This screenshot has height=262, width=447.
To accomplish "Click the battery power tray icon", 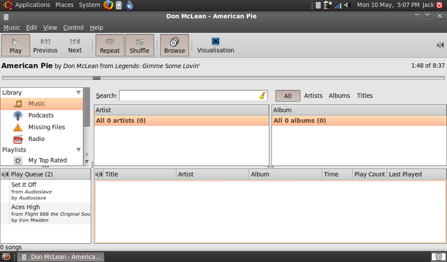I will point(327,5).
